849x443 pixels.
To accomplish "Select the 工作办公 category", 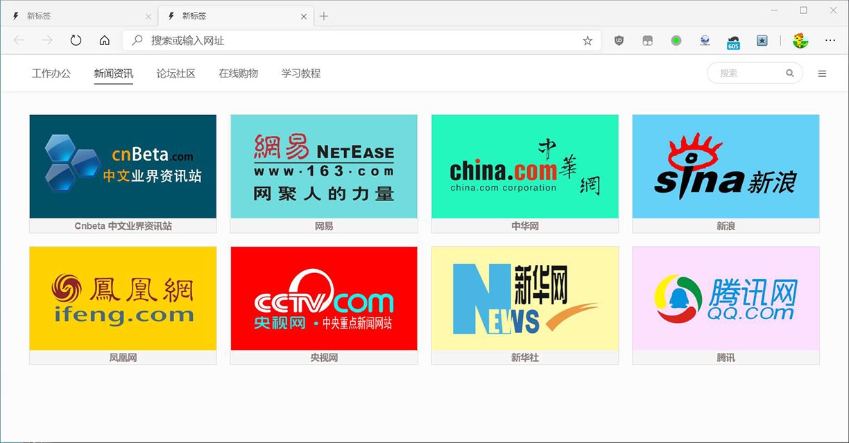I will (51, 73).
